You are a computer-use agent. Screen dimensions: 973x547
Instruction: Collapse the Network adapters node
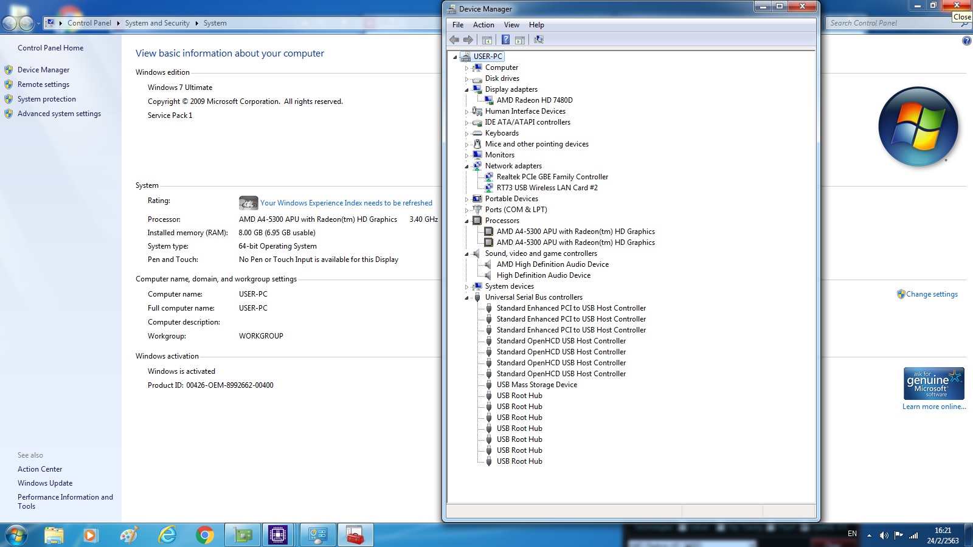coord(467,167)
